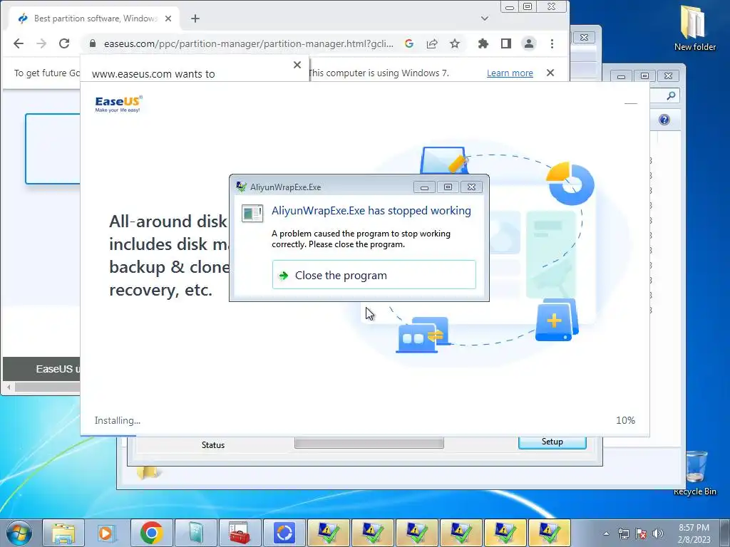The width and height of the screenshot is (730, 547).
Task: Dismiss the Windows 7 info bar
Action: click(x=550, y=73)
